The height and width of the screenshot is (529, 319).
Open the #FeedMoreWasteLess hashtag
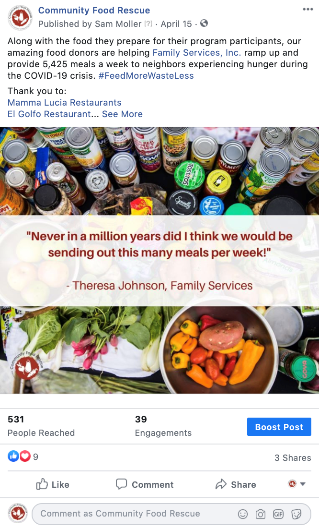(x=146, y=75)
